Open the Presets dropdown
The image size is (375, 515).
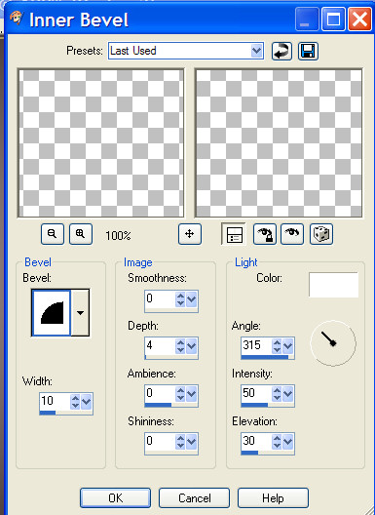[x=257, y=51]
